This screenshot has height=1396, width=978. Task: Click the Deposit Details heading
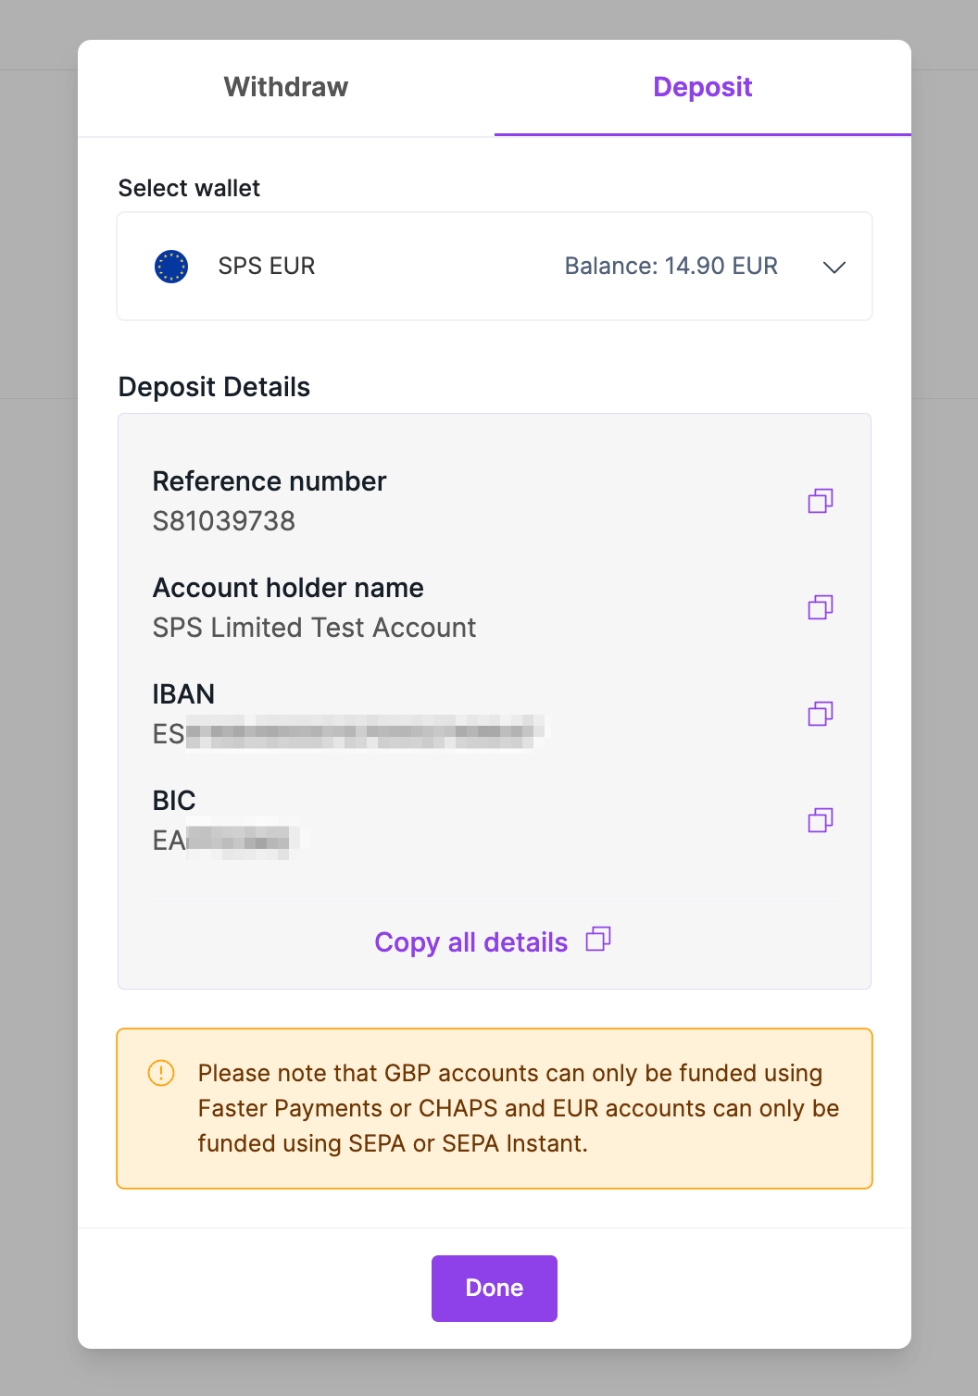click(x=214, y=387)
